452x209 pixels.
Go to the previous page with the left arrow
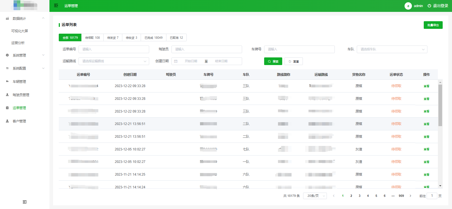point(334,196)
